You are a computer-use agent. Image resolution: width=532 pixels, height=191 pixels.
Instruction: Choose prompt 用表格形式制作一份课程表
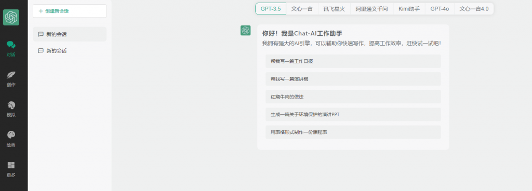click(353, 132)
